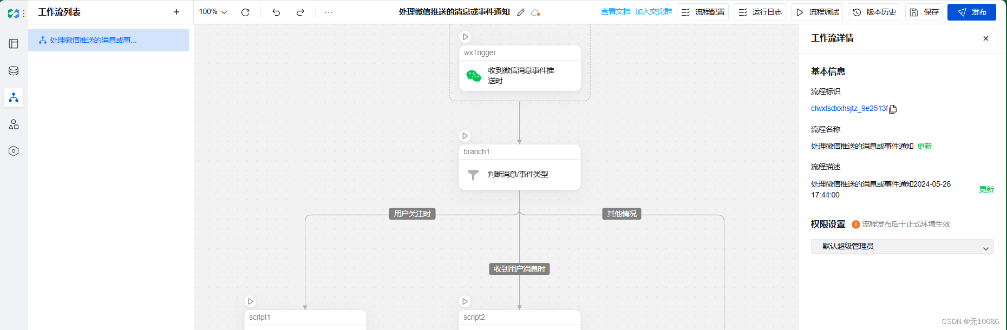1007x330 pixels.
Task: Click the refresh canvas icon
Action: click(x=245, y=12)
